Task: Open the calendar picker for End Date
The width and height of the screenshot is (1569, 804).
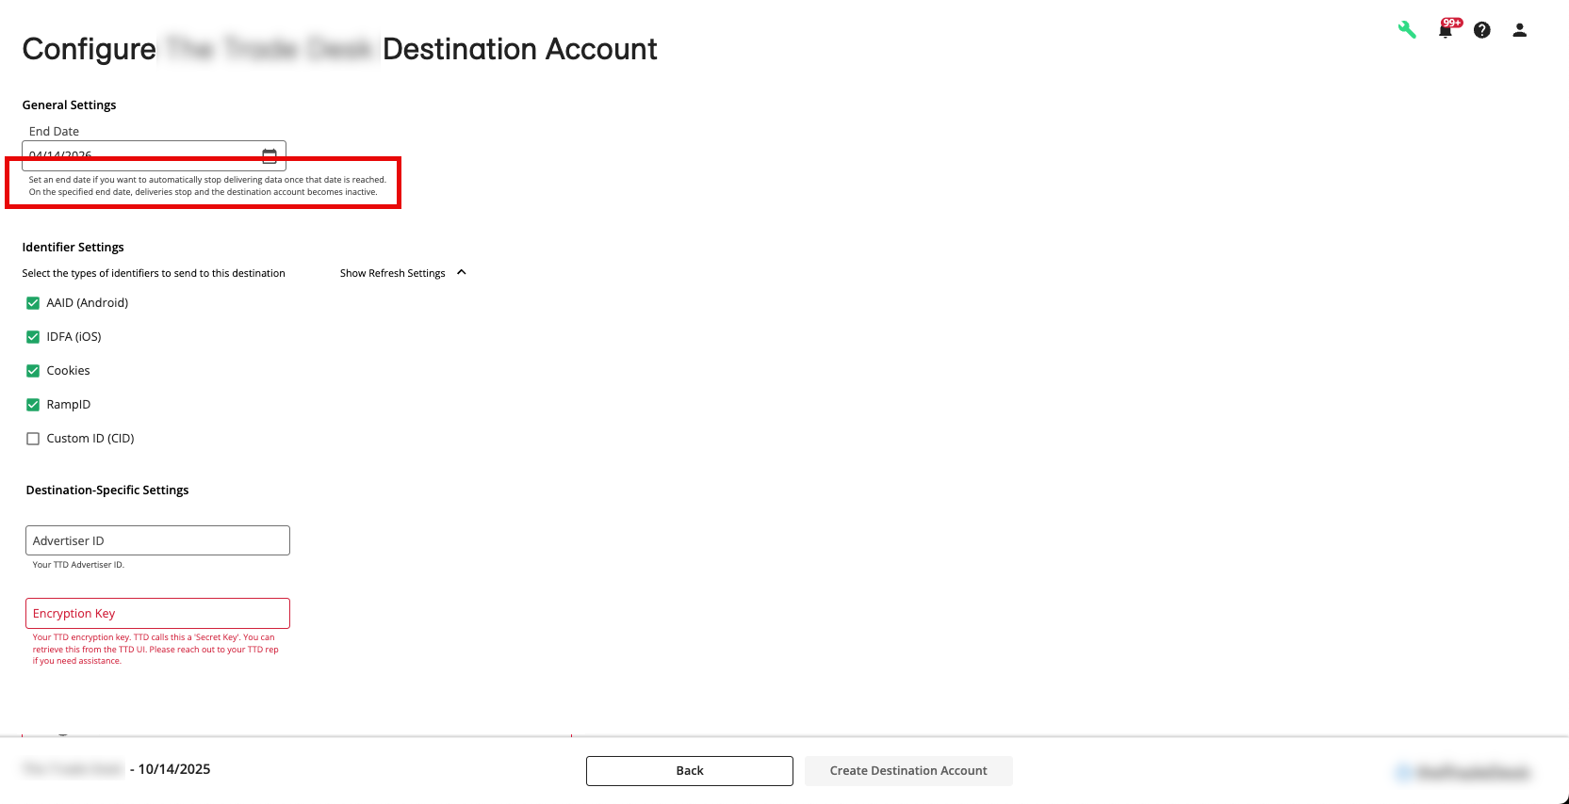Action: tap(270, 155)
